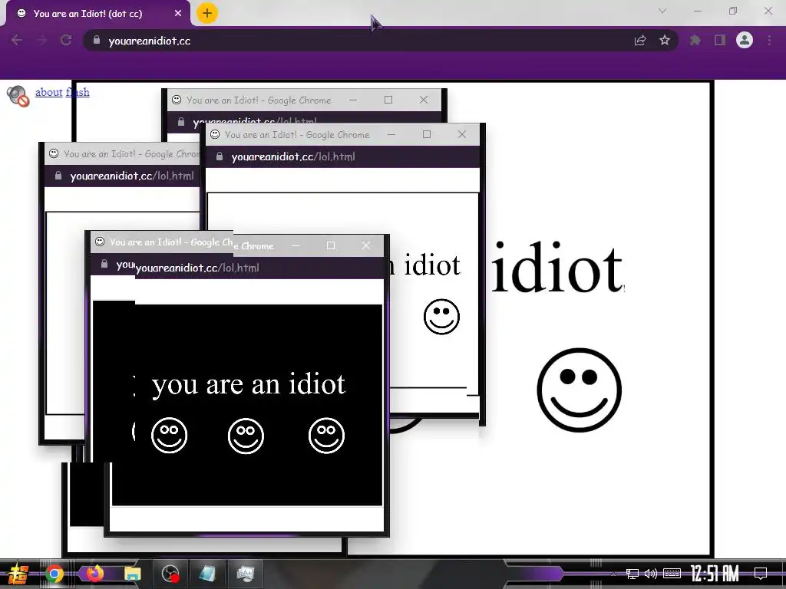
Task: Open network status tray icon
Action: 632,574
